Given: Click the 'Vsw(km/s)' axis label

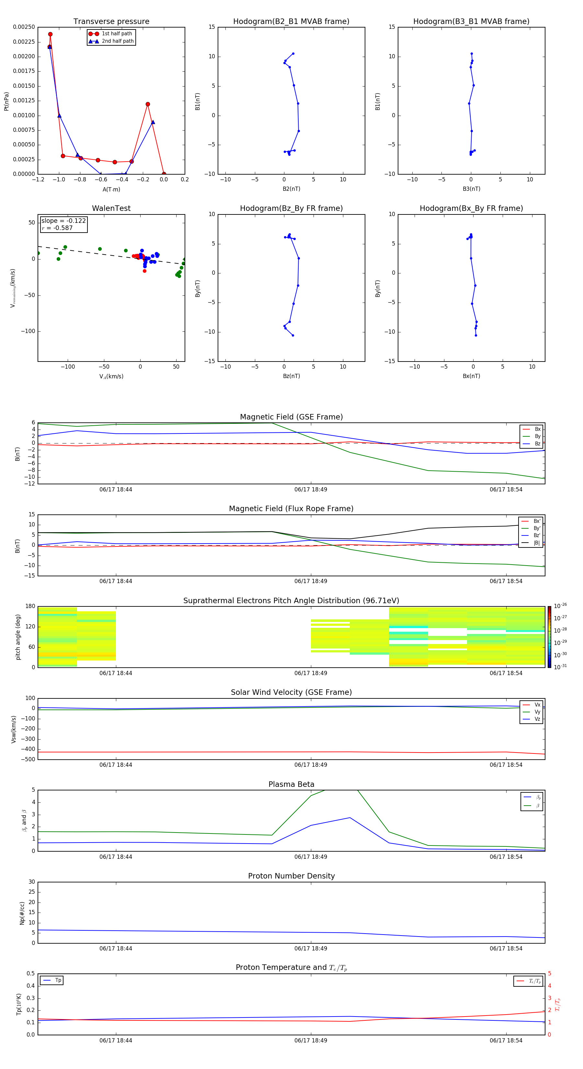Looking at the screenshot, I should point(14,729).
